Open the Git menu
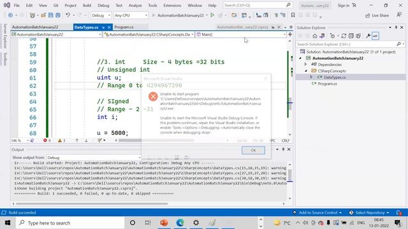Image resolution: width=408 pixels, height=229 pixels. click(55, 5)
